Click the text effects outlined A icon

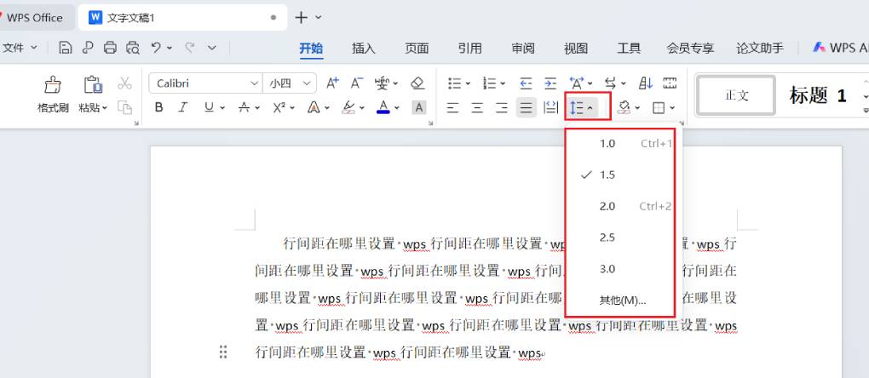click(x=314, y=107)
